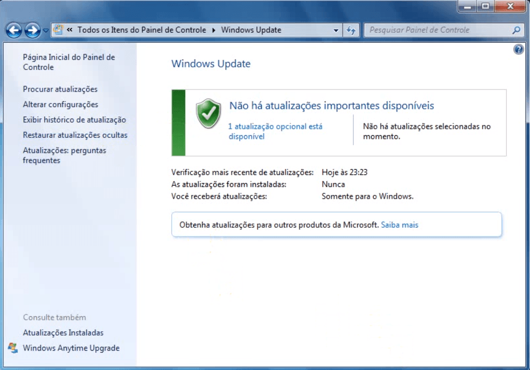530x370 pixels.
Task: Open 'Windows Anytime Upgrade' link
Action: tap(71, 348)
